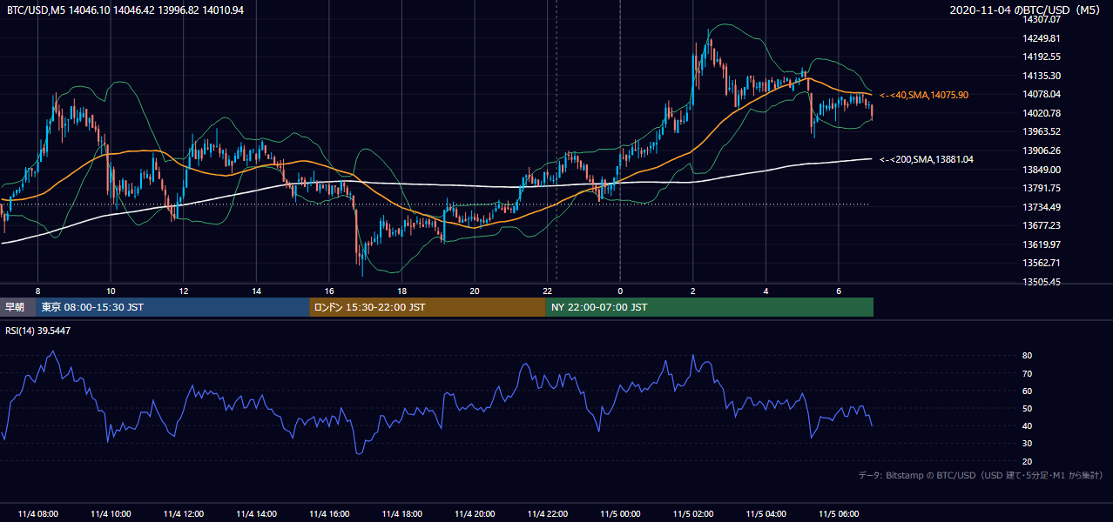Viewport: 1113px width, 522px height.
Task: Click hour tick 6 under price chart
Action: click(x=839, y=291)
